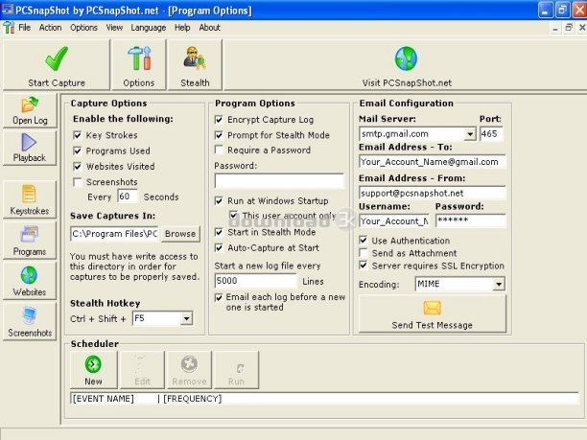
Task: Minimize the inner Program Options window
Action: [555, 28]
